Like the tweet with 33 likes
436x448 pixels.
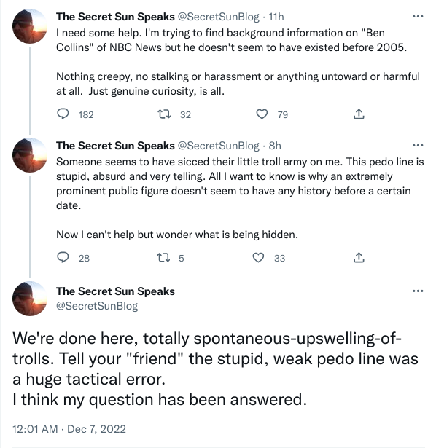[x=258, y=258]
